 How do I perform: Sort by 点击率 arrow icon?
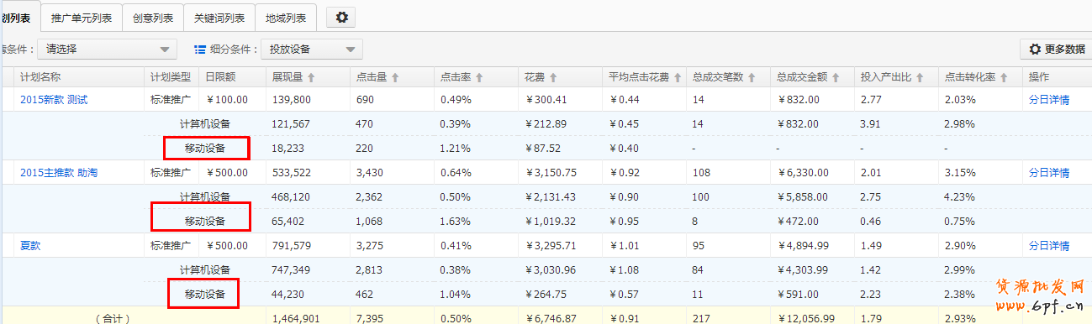479,77
